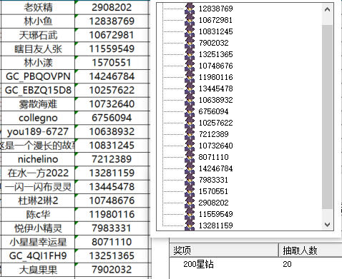Click the icon next to 10257622 in list
This screenshot has width=342, height=279.
pos(190,123)
